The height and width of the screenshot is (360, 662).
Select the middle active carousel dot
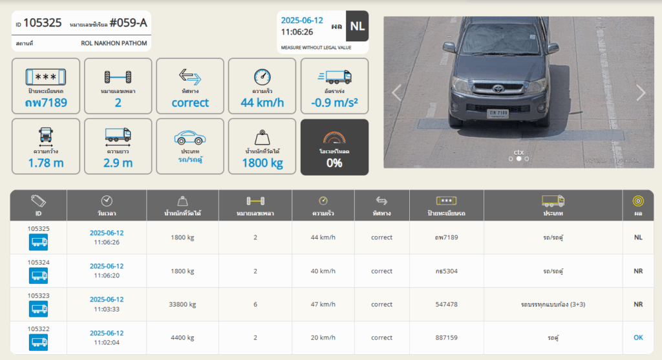point(518,159)
